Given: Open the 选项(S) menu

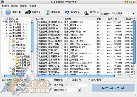Looking at the screenshot, I should coord(14,6).
